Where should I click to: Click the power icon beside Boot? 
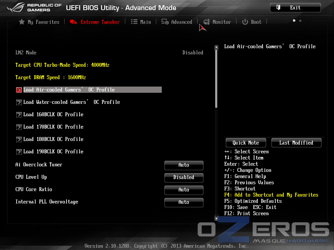click(245, 22)
